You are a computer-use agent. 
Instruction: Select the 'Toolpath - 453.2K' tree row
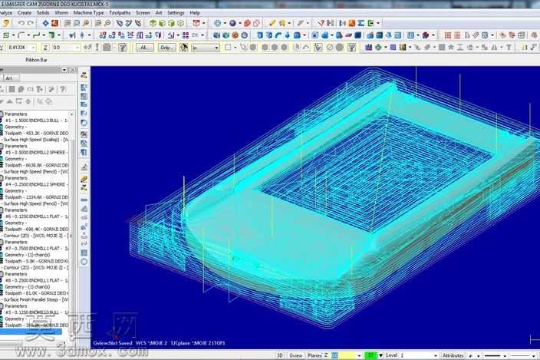[37, 133]
